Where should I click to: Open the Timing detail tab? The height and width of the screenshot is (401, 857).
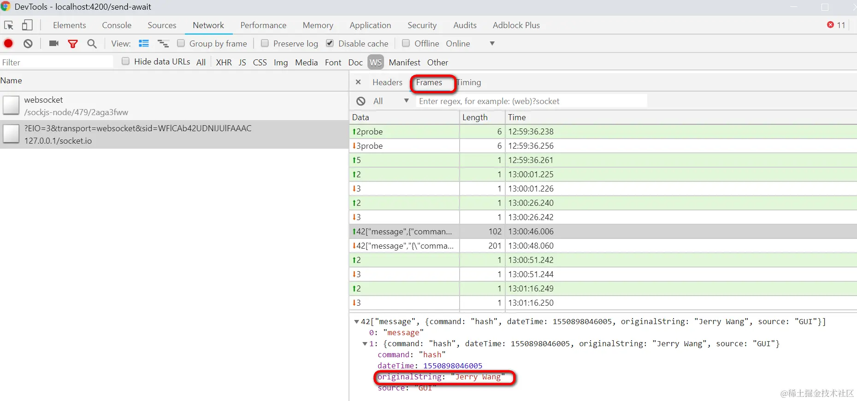coord(469,82)
